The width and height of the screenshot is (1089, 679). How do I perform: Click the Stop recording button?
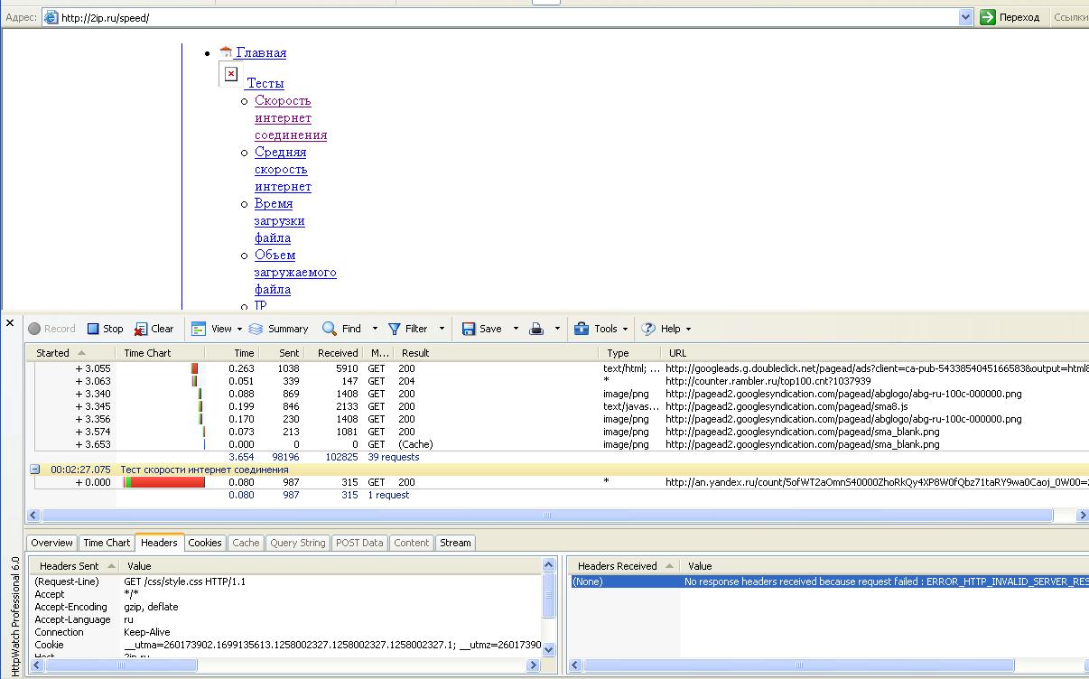[x=105, y=329]
